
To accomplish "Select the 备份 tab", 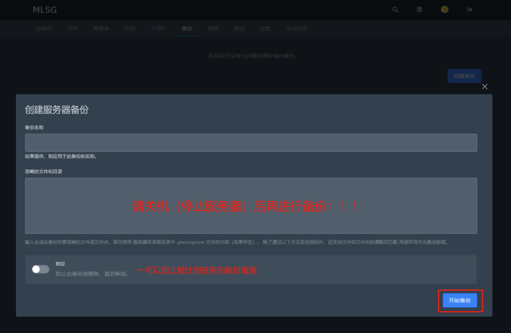I will pos(187,28).
